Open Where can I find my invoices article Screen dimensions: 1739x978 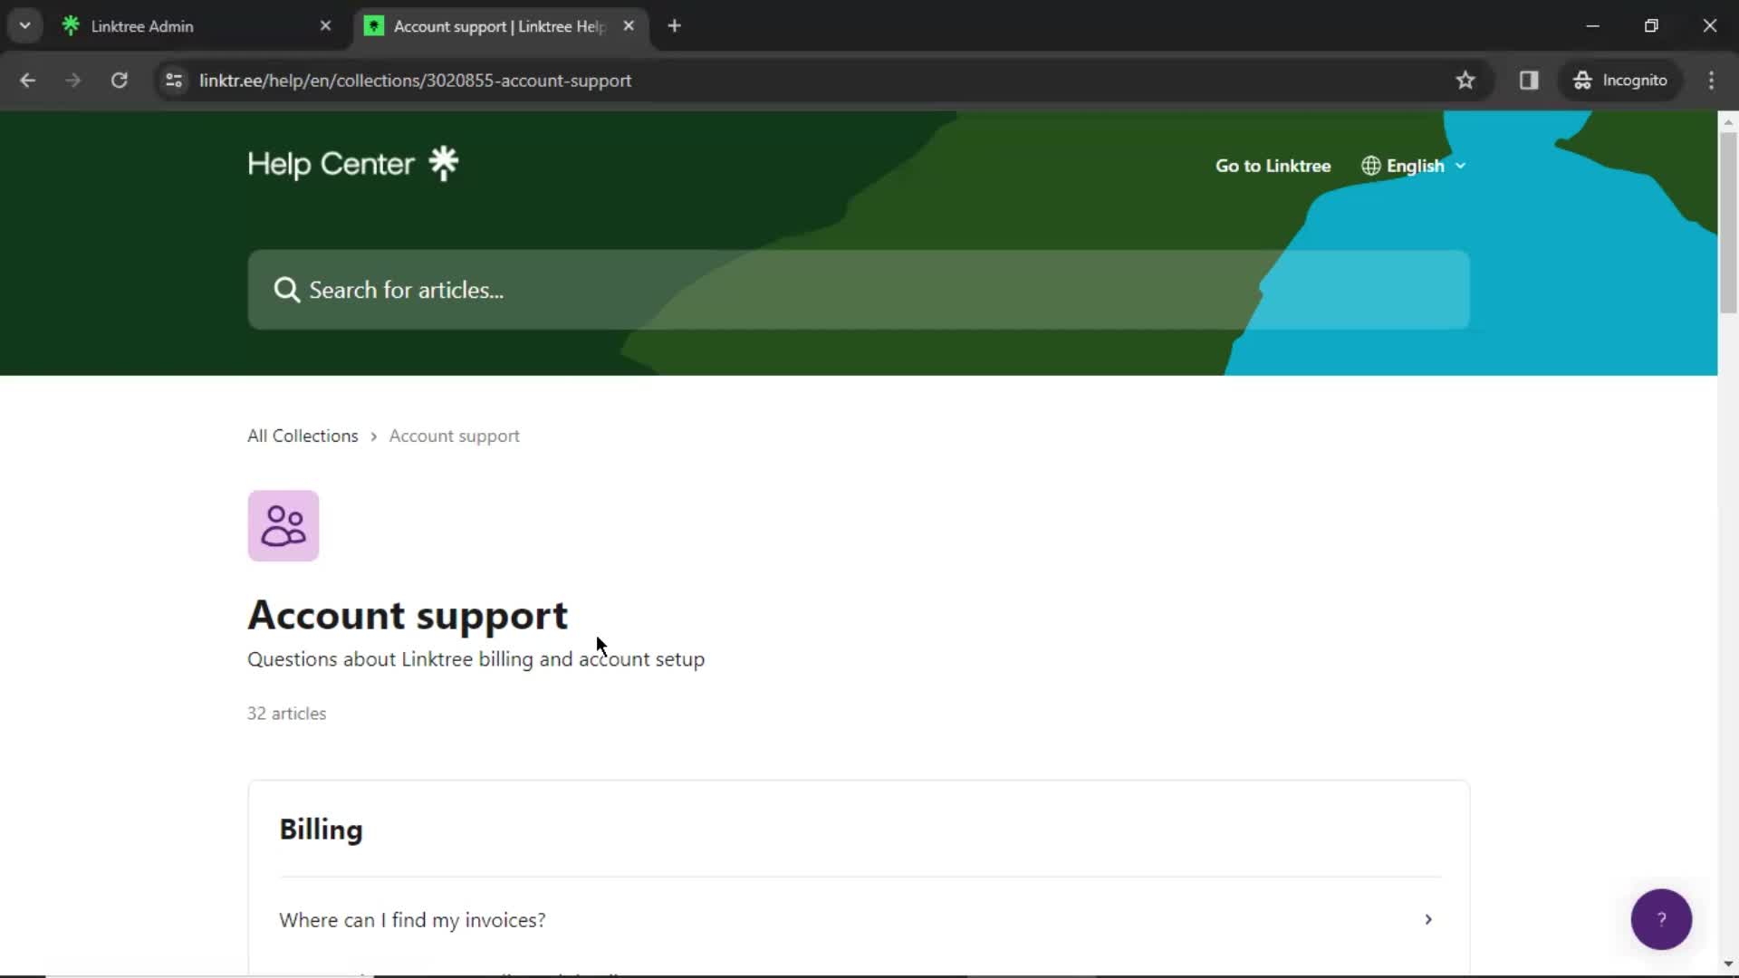[859, 920]
